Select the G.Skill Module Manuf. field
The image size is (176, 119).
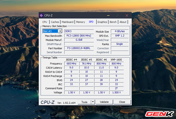(x=78, y=40)
